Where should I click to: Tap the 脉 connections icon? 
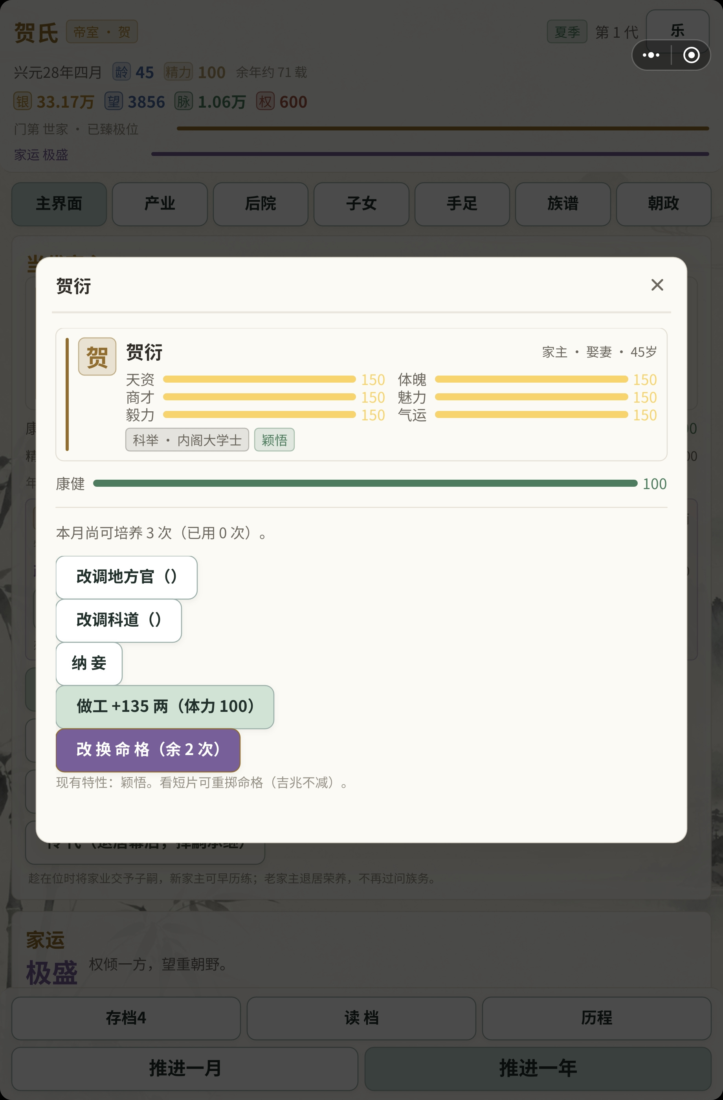coord(184,101)
